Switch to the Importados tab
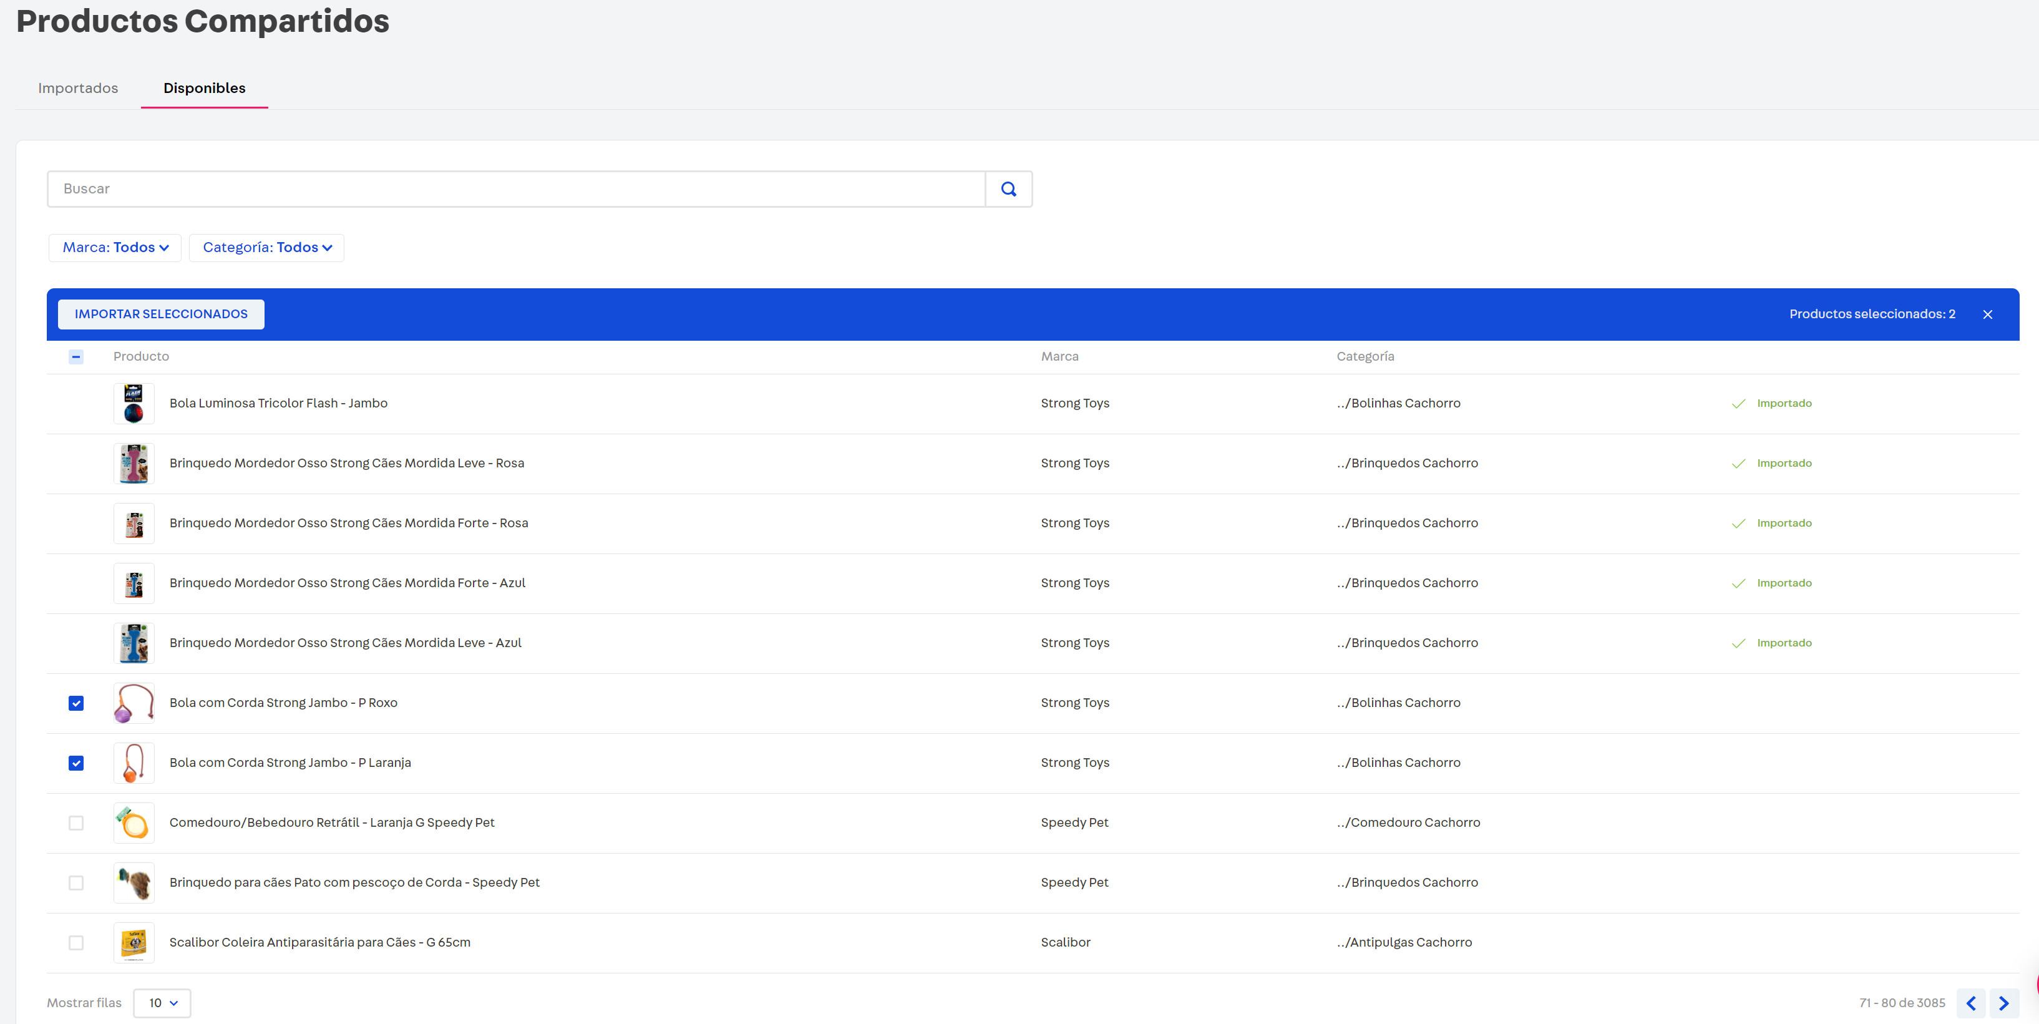2039x1024 pixels. [79, 88]
